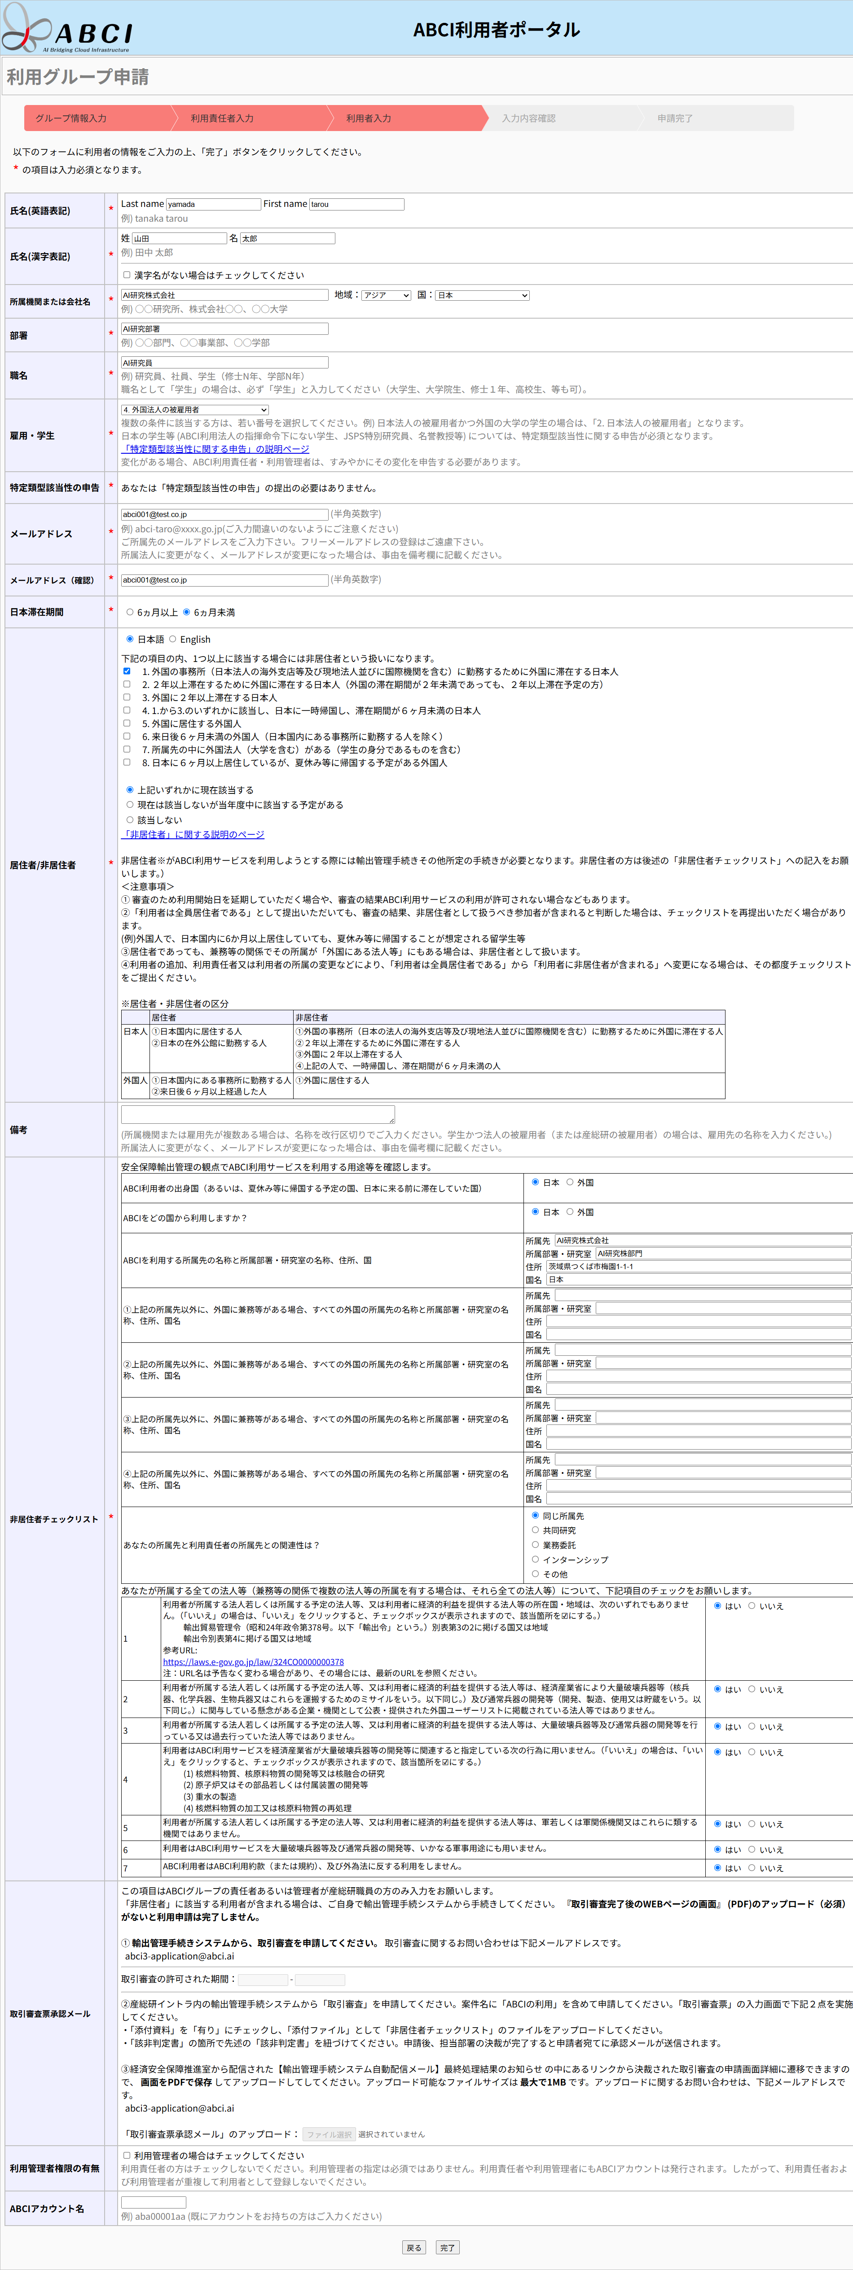Select the 6ヵ月以上 radio button
This screenshot has width=853, height=2270.
pos(130,613)
